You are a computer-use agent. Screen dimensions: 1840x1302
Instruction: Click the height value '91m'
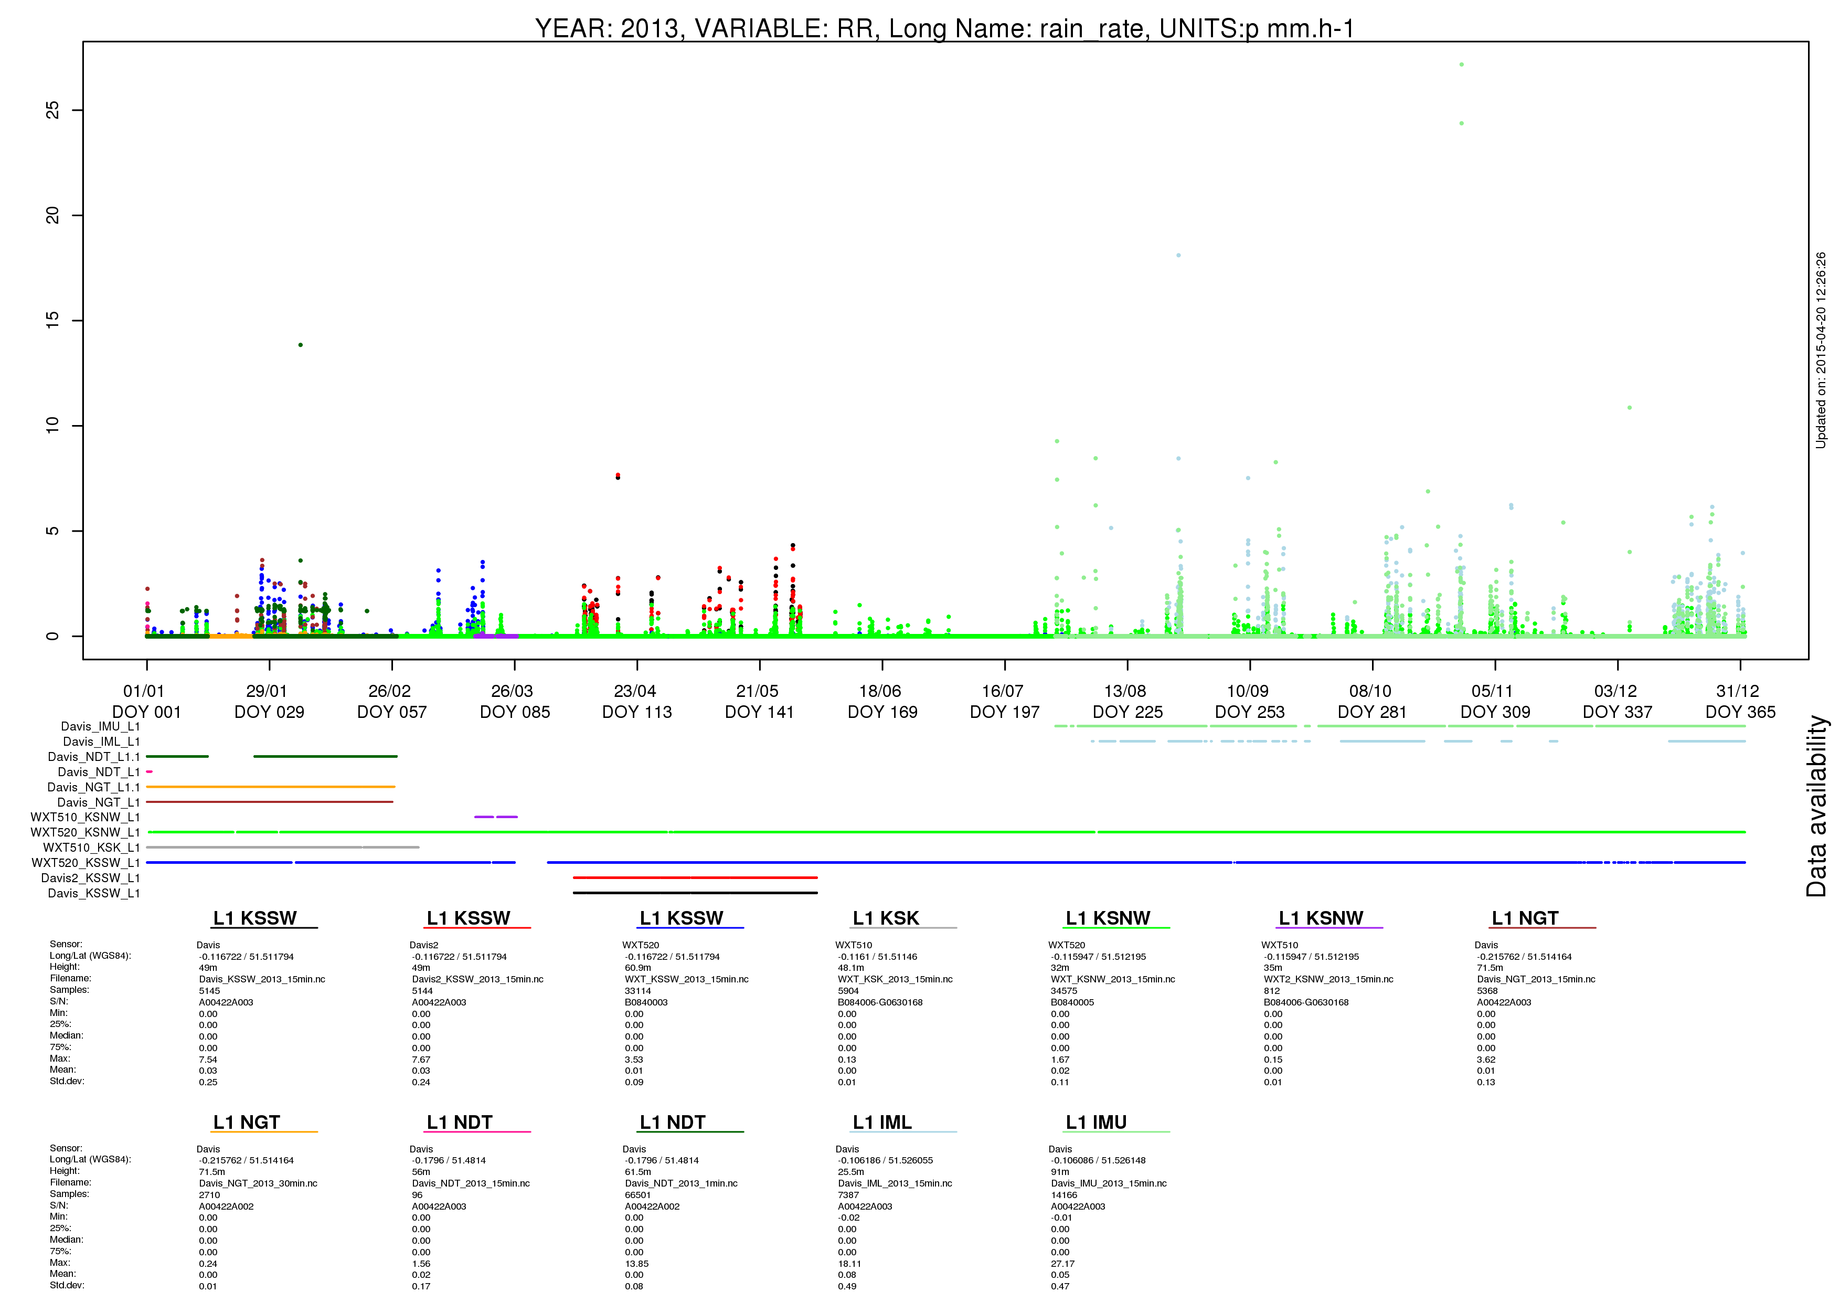pos(1060,1172)
